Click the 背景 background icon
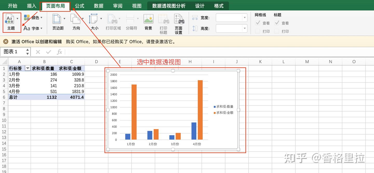Screen dimensions: 374x173 148,19
